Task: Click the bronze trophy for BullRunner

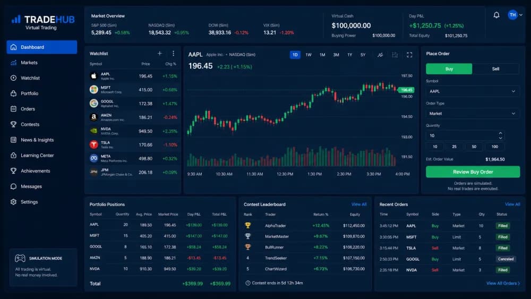Action: [x=247, y=247]
